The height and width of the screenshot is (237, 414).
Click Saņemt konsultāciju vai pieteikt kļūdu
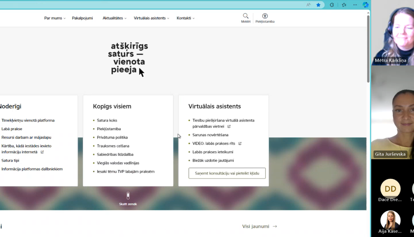[x=227, y=173]
